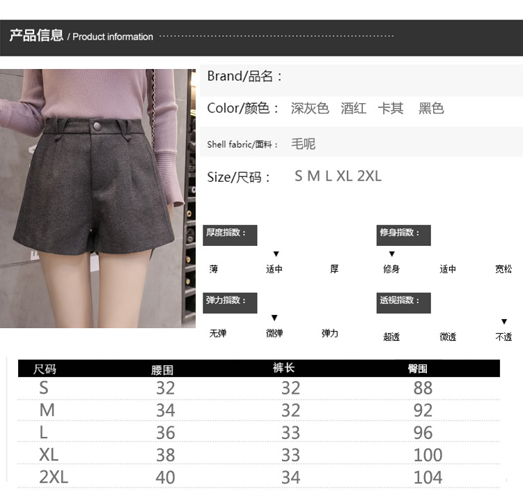Click the elasticity triangle marker above 微弹
This screenshot has width=523, height=501.
coord(274,318)
